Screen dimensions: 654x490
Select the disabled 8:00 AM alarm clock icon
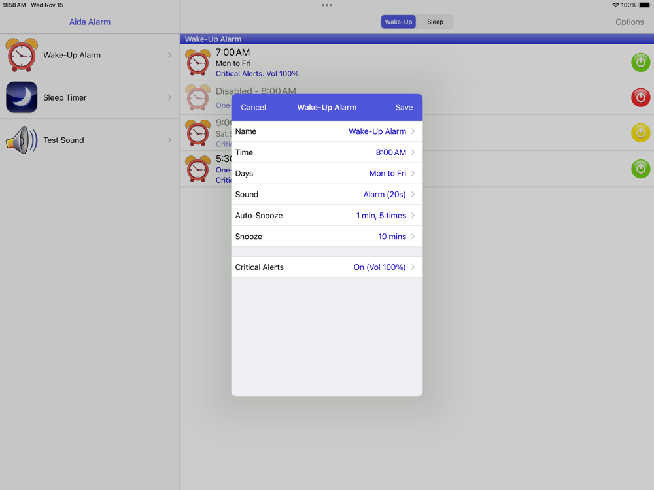198,97
